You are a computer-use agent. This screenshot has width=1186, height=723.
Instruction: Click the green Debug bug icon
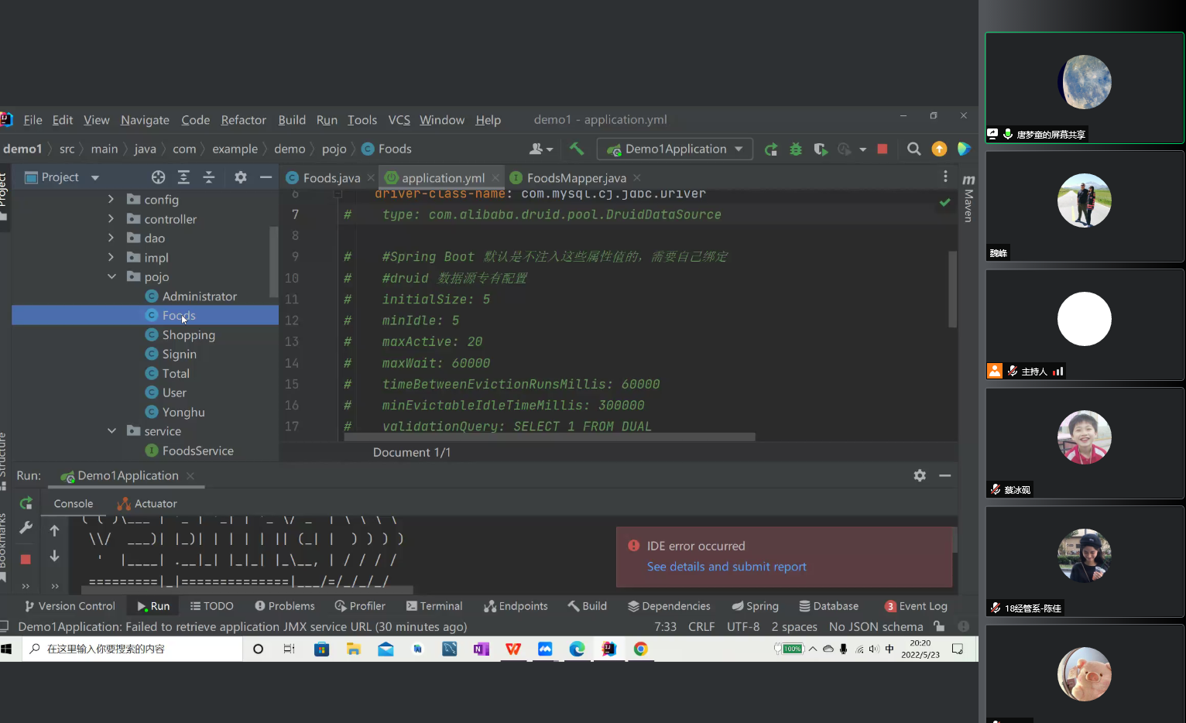coord(796,149)
